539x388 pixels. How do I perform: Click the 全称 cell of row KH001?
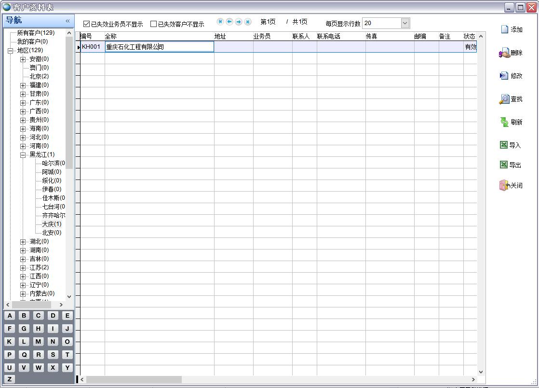[x=159, y=47]
